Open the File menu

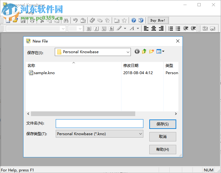[6, 13]
